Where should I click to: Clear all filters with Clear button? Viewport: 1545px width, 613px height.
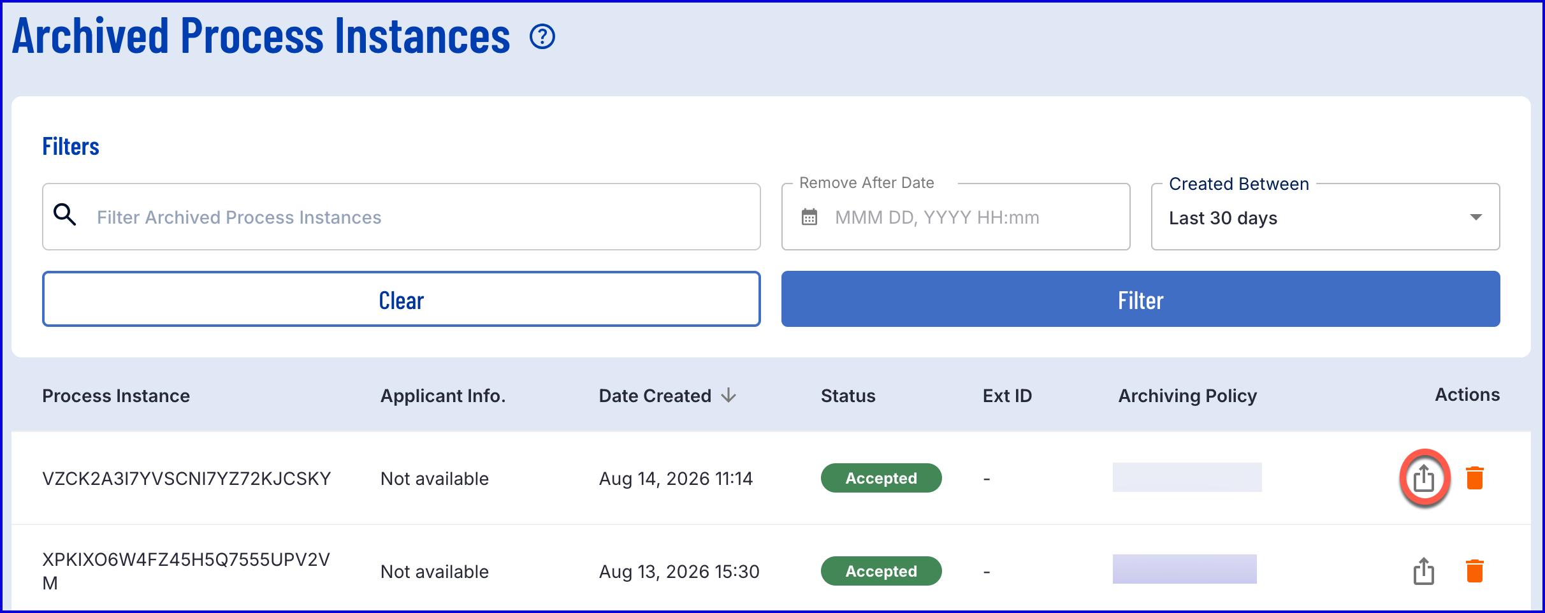(x=402, y=299)
